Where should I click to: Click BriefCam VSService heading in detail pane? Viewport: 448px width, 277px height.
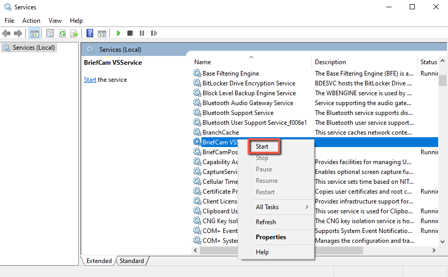click(x=113, y=63)
